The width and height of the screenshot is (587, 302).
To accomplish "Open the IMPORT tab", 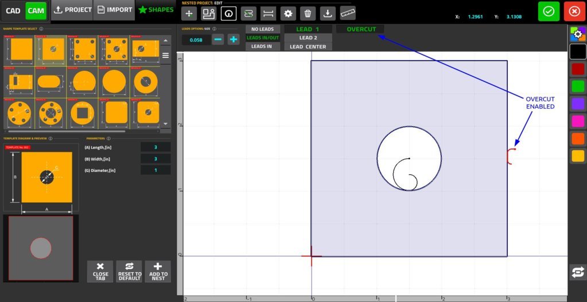I will click(114, 10).
